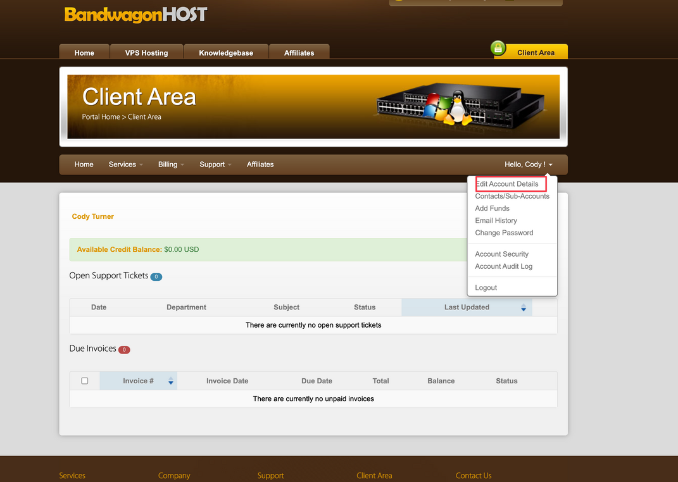Select Logout from the account menu
678x482 pixels.
click(486, 287)
